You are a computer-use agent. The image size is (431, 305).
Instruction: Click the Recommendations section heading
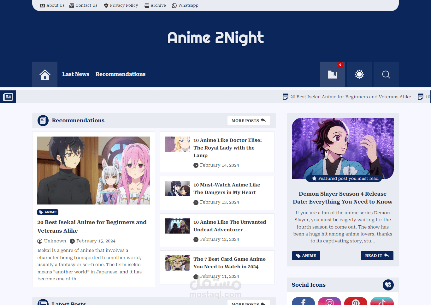pos(78,120)
